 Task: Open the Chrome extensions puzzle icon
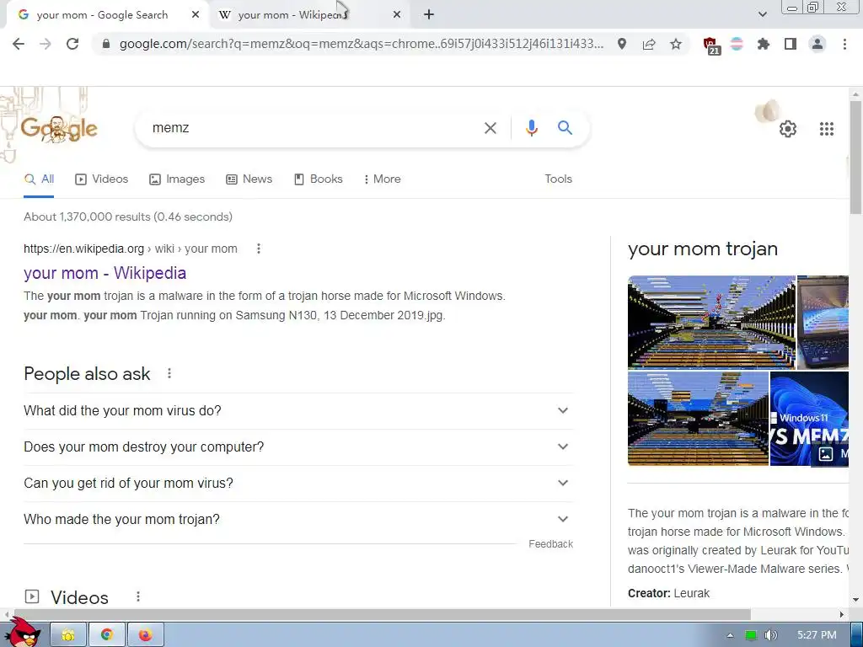click(763, 44)
